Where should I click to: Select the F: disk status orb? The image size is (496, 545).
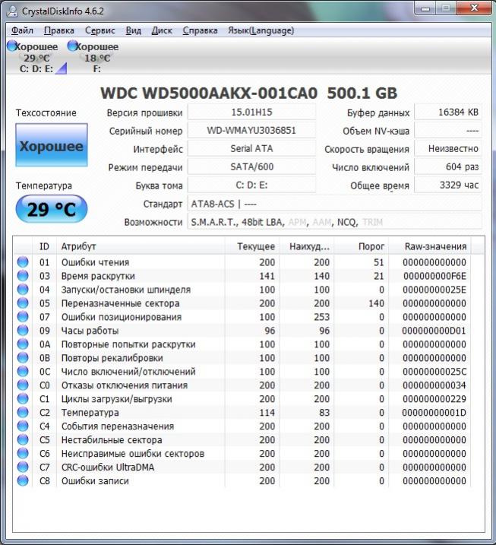[73, 46]
